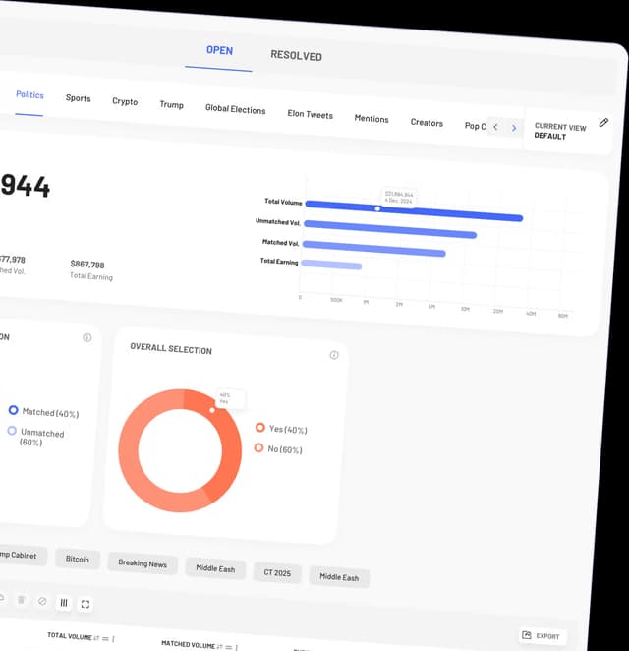
Task: Sort by the Matched Volume column arrows
Action: 219,646
